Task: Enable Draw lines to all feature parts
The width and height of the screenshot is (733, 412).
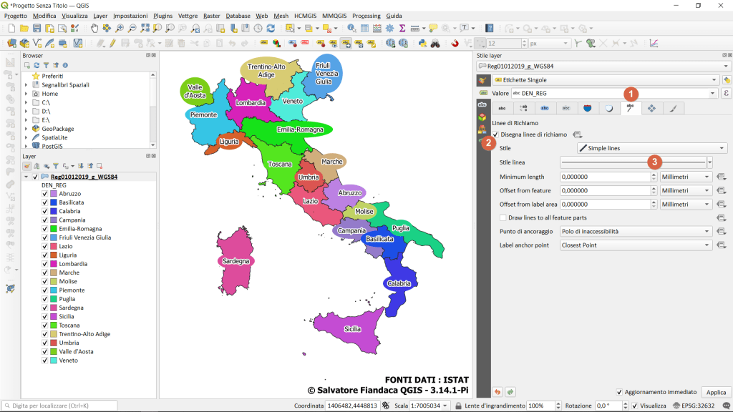Action: (503, 217)
